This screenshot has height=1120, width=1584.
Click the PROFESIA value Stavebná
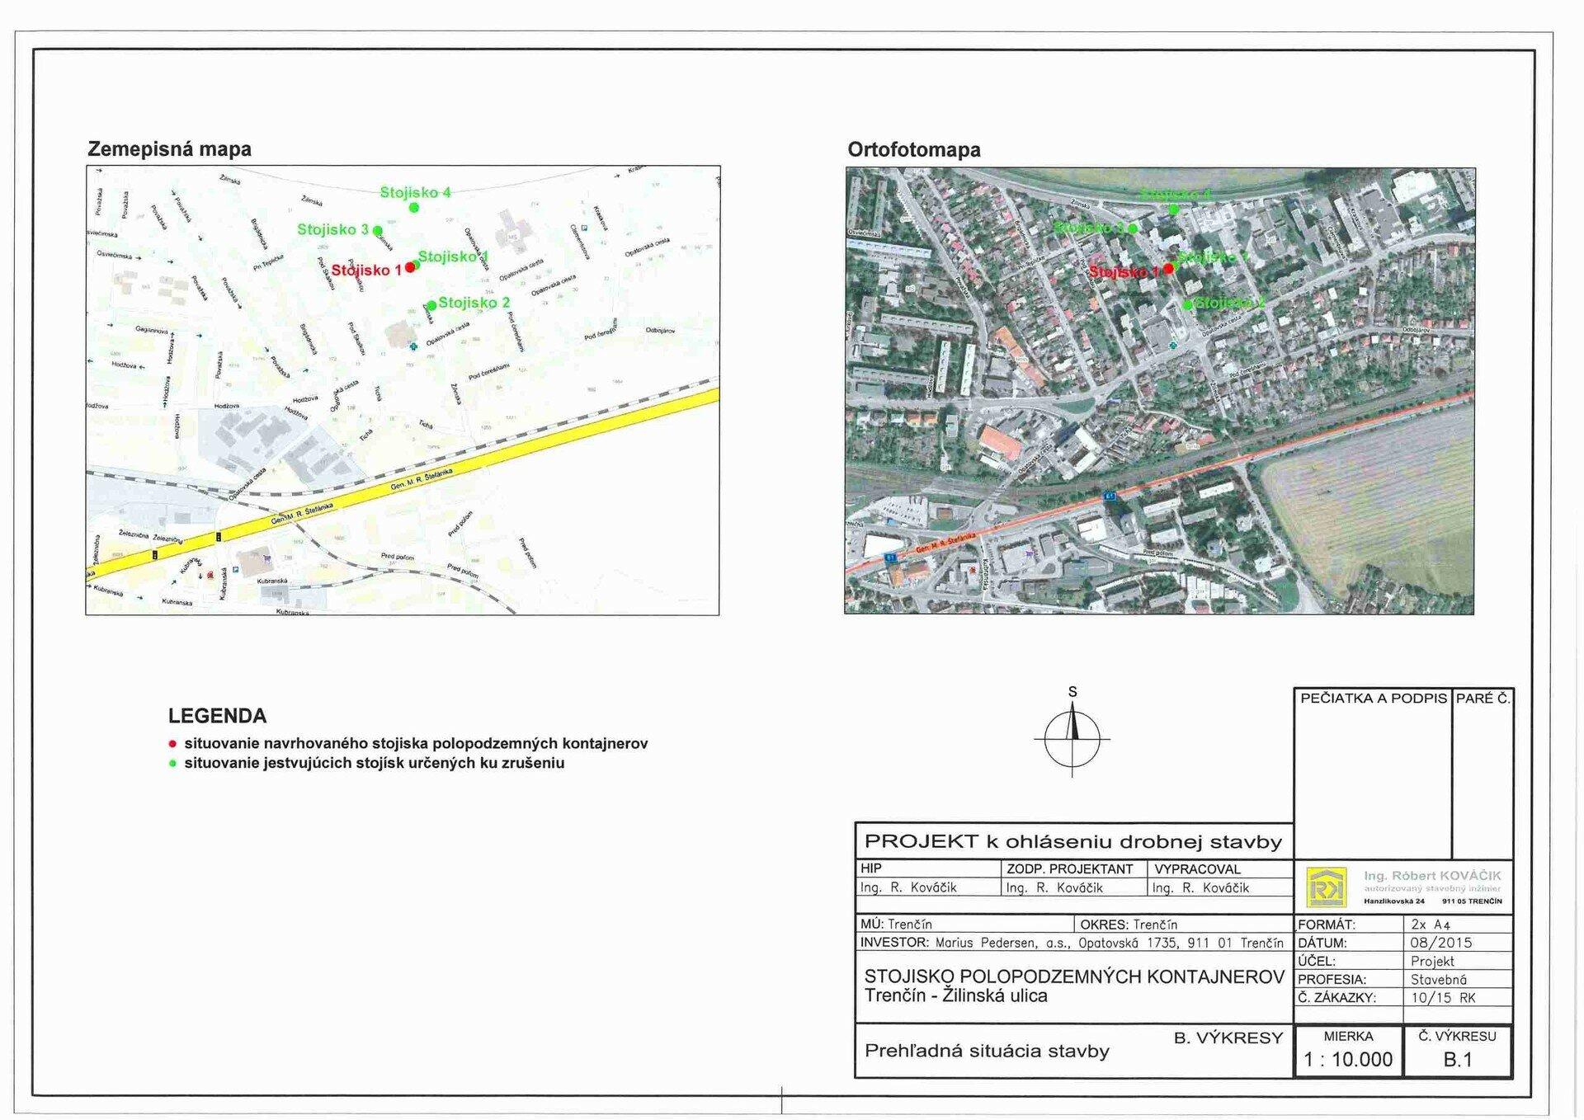[1439, 980]
